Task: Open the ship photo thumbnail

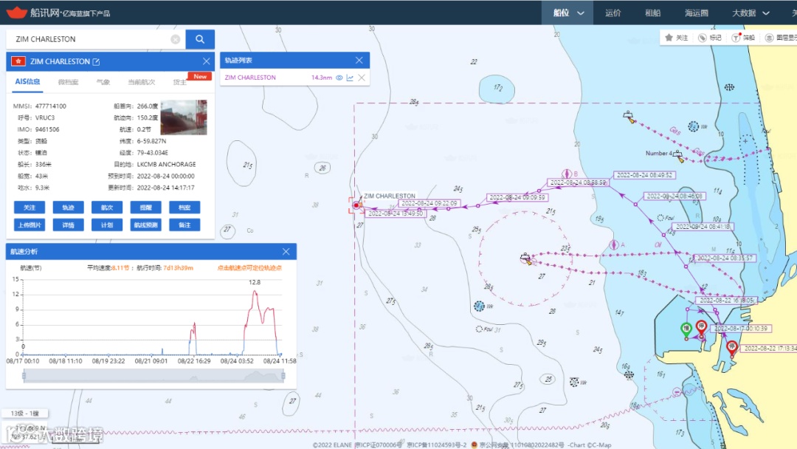Action: 184,117
